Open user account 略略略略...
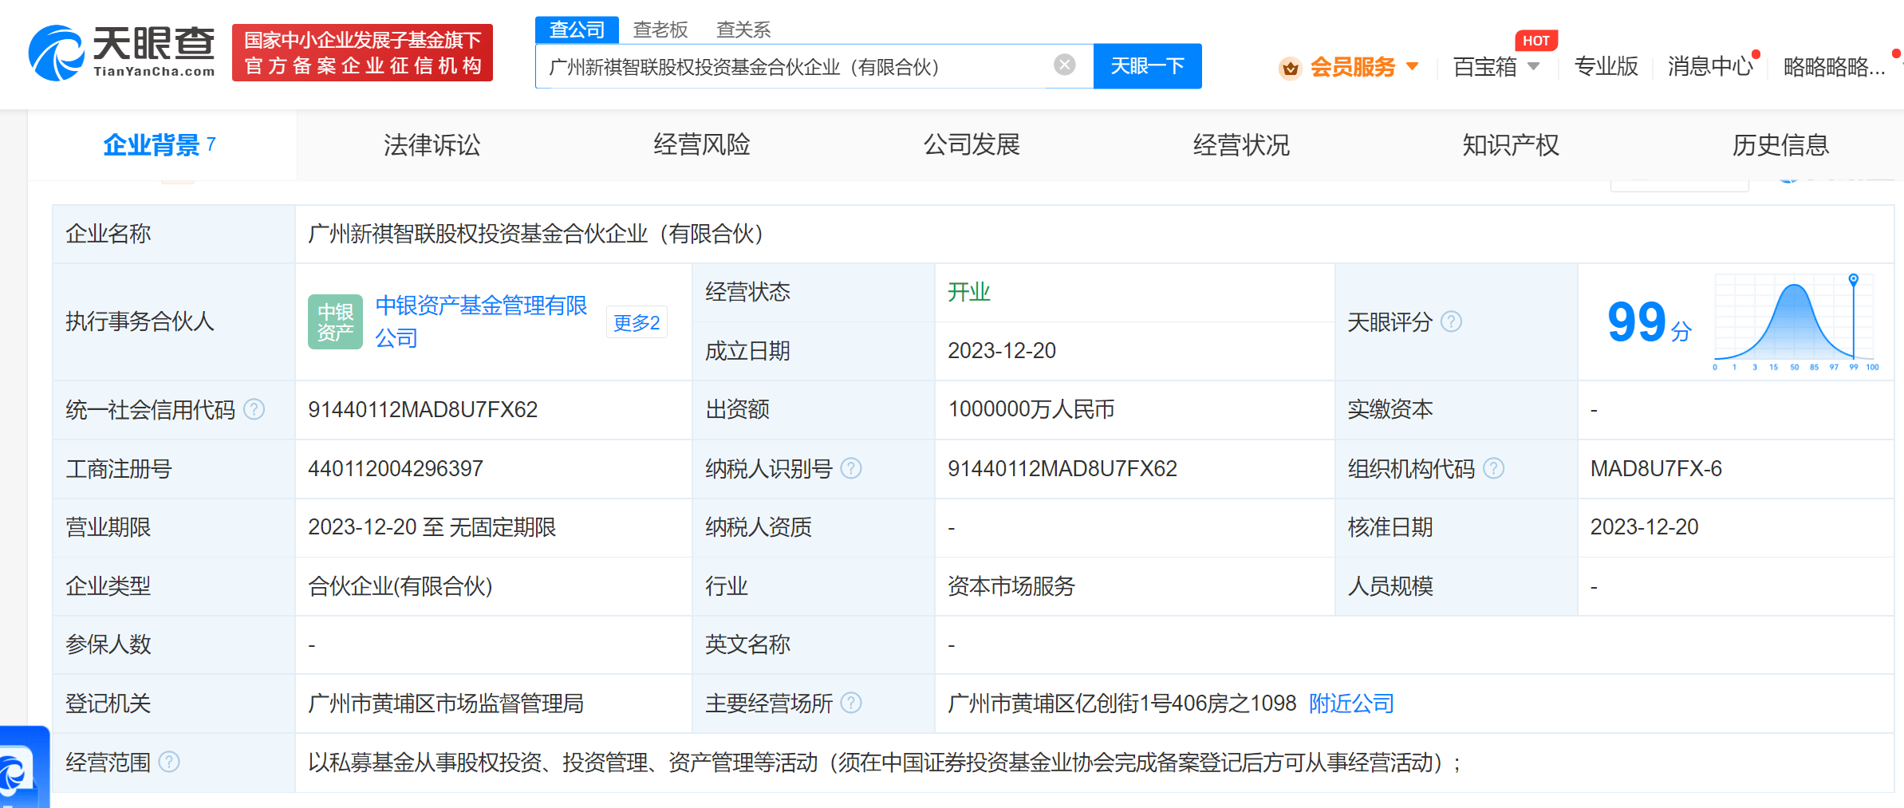This screenshot has height=808, width=1904. click(1835, 67)
